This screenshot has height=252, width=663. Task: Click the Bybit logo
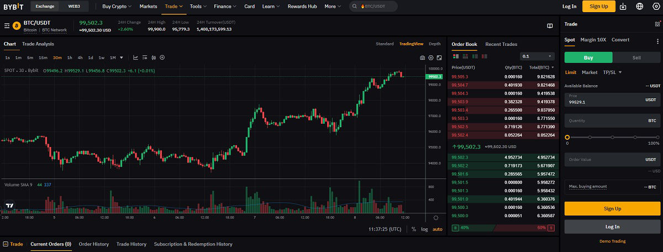tap(14, 7)
